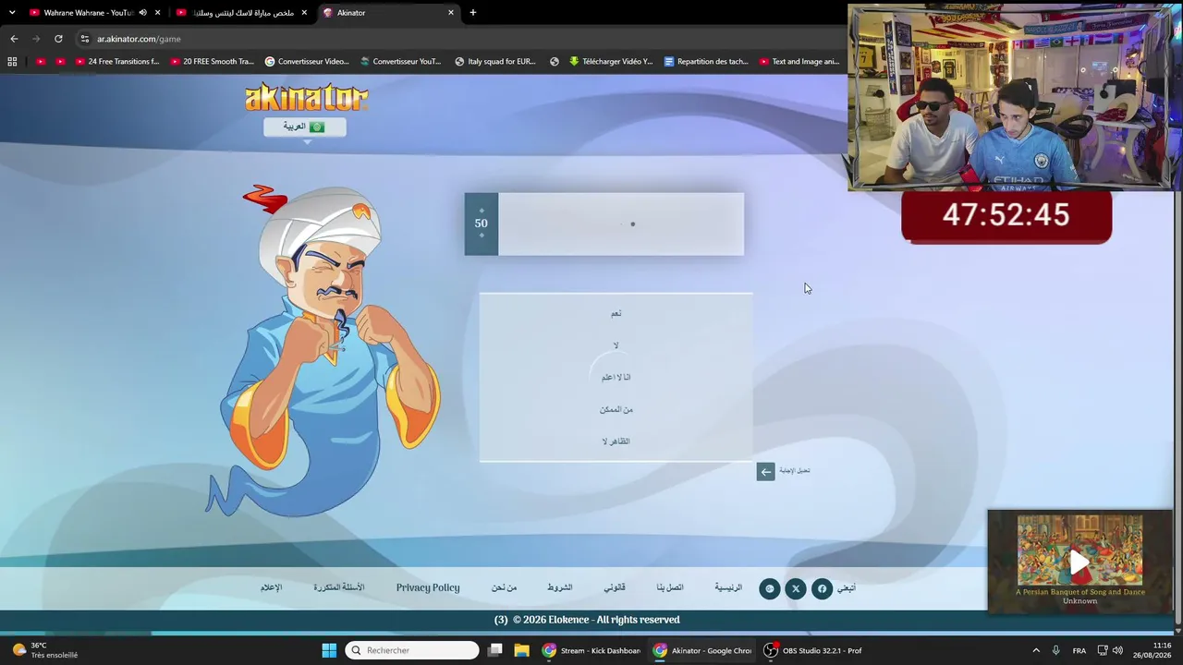Screen dimensions: 1183x665
Task: Open the Convertisseur YouT... bookmark
Action: 401,62
